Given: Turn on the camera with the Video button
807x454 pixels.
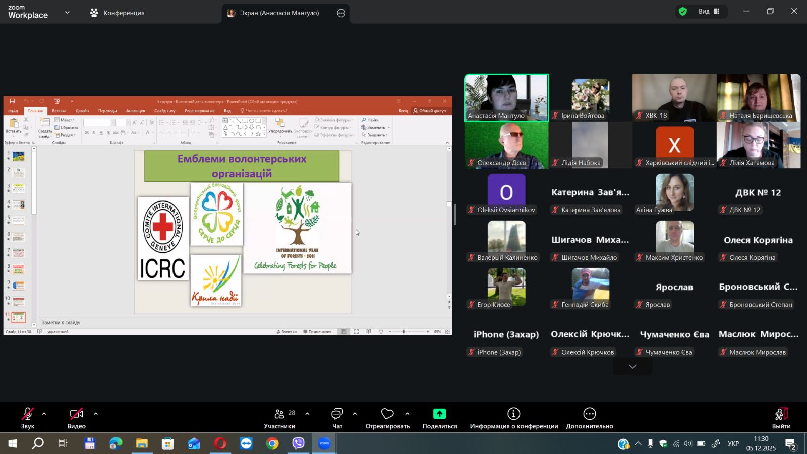Looking at the screenshot, I should tap(76, 414).
